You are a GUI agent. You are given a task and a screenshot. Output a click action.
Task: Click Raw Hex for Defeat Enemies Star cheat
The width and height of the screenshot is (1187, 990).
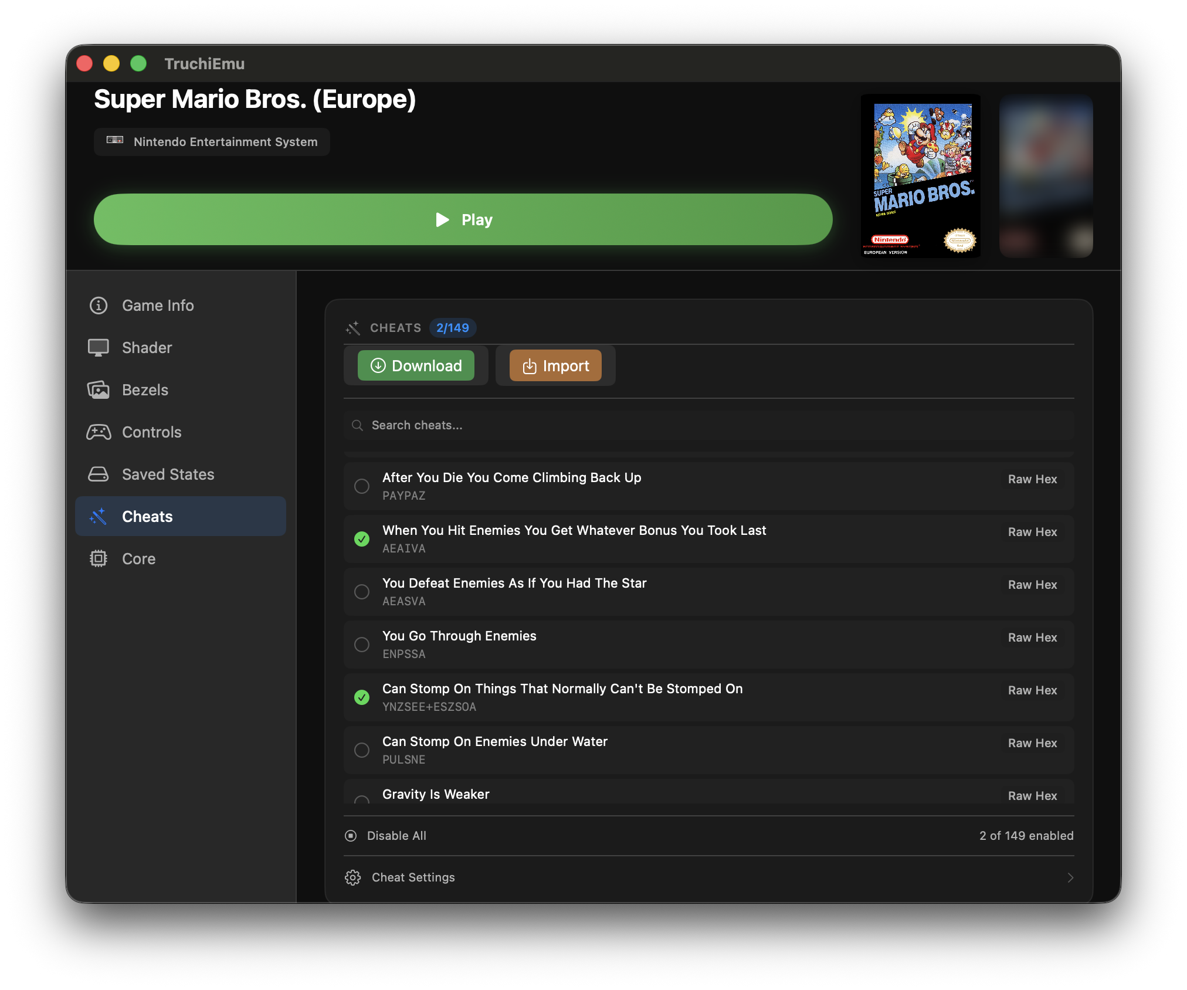pos(1032,585)
